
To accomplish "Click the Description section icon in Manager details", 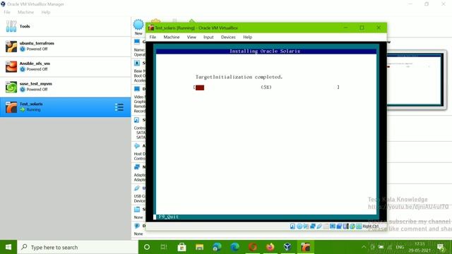I will point(137,226).
